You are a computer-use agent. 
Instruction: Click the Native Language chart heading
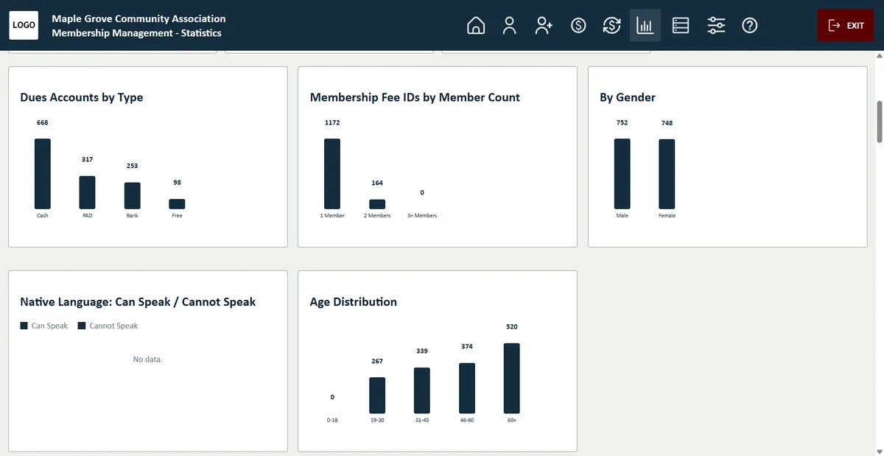click(x=138, y=302)
